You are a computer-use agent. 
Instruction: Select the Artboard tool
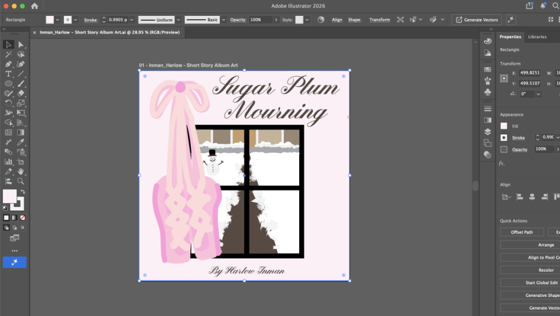click(21, 162)
